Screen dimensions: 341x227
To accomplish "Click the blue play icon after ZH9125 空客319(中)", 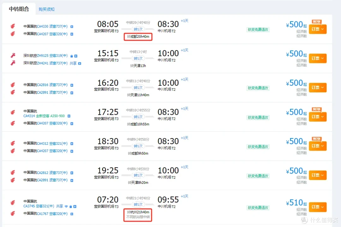I will (x=76, y=56).
